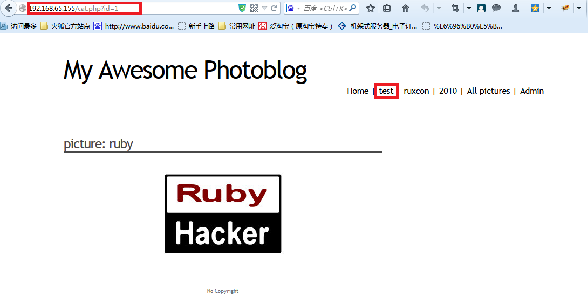Open the ruxcon category link

pos(416,91)
